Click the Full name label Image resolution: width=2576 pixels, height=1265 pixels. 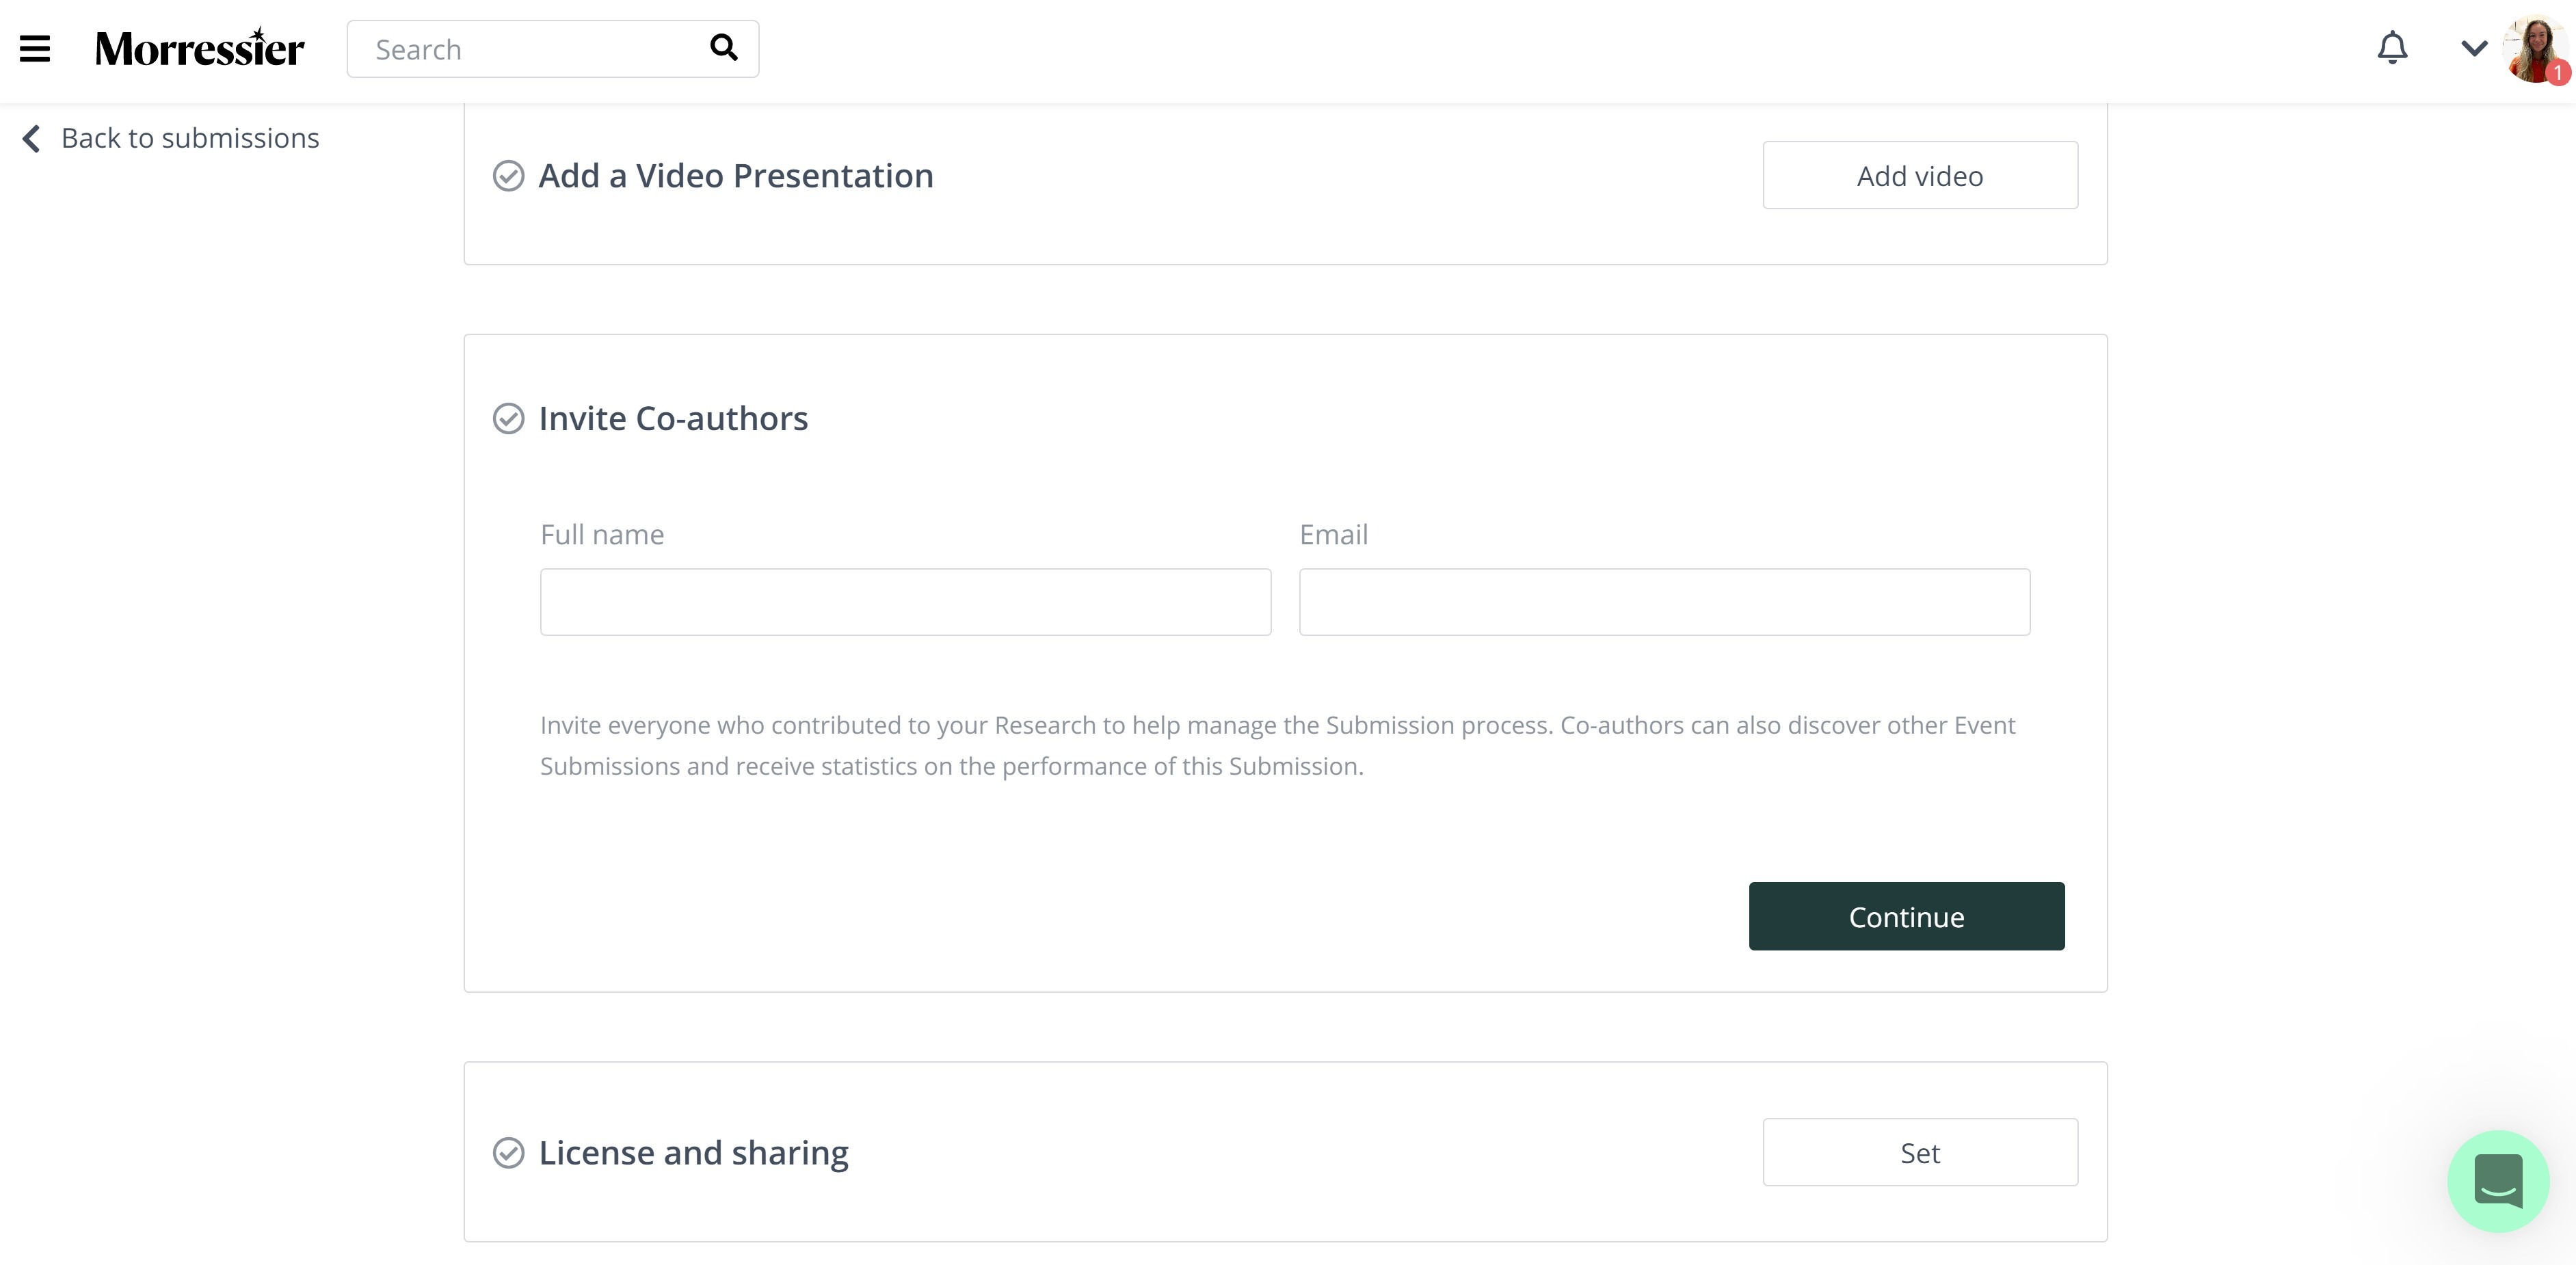pos(602,535)
